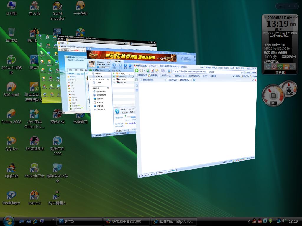Launch the 360安全浏览器 desktop shortcut
This screenshot has height=226, width=302.
pyautogui.click(x=12, y=64)
